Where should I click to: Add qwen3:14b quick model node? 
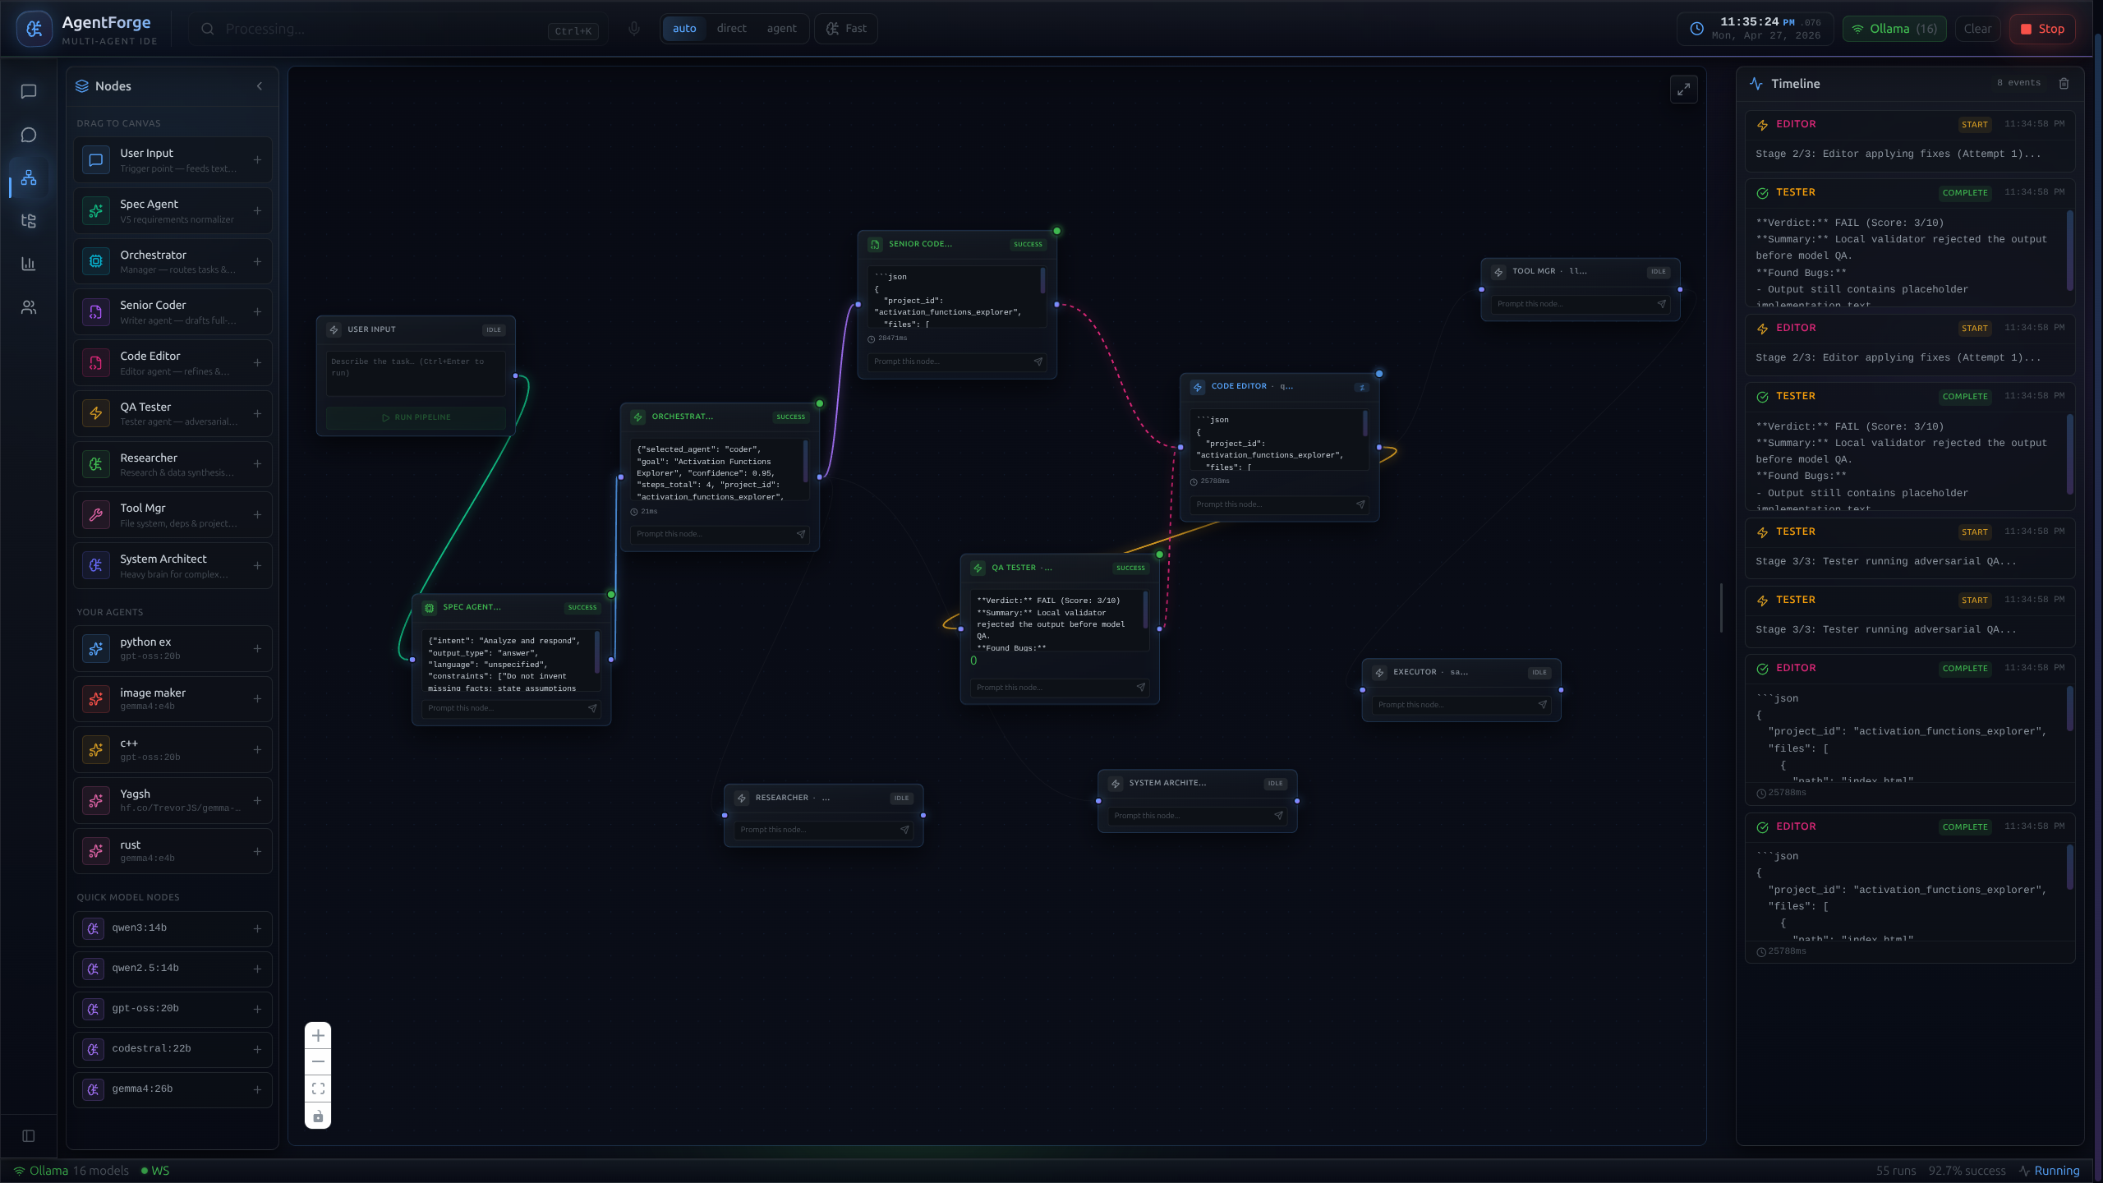pos(257,928)
